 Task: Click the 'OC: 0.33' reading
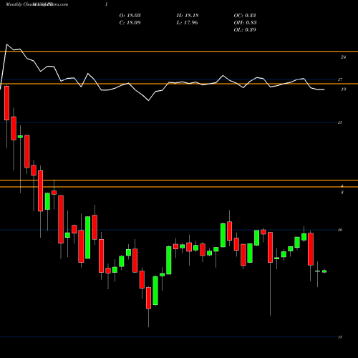245,16
